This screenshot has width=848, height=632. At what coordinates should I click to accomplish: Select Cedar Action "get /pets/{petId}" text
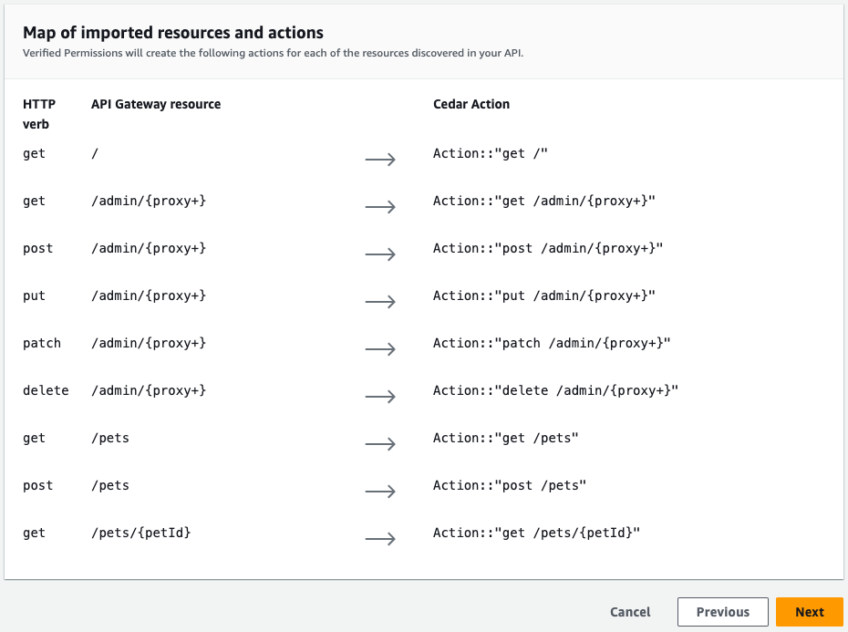[536, 533]
